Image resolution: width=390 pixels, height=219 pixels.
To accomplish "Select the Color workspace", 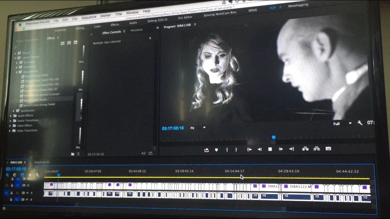I will [97, 27].
